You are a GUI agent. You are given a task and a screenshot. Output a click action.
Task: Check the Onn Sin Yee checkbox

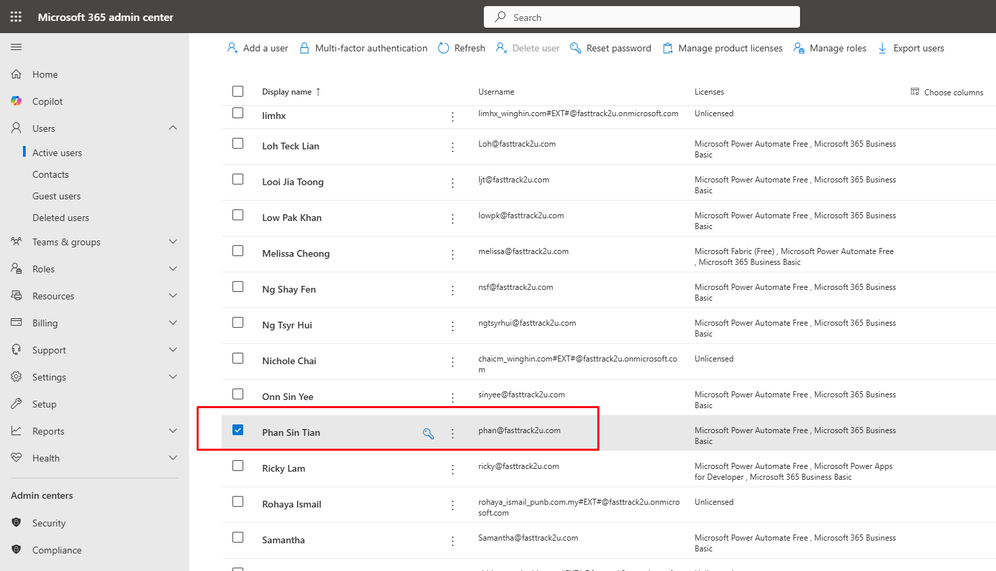pos(238,394)
